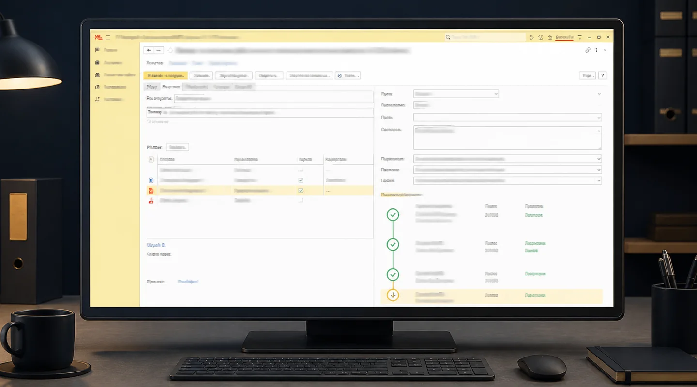The image size is (697, 387).
Task: Open the last of three stacked dropdowns
Action: tap(507, 180)
